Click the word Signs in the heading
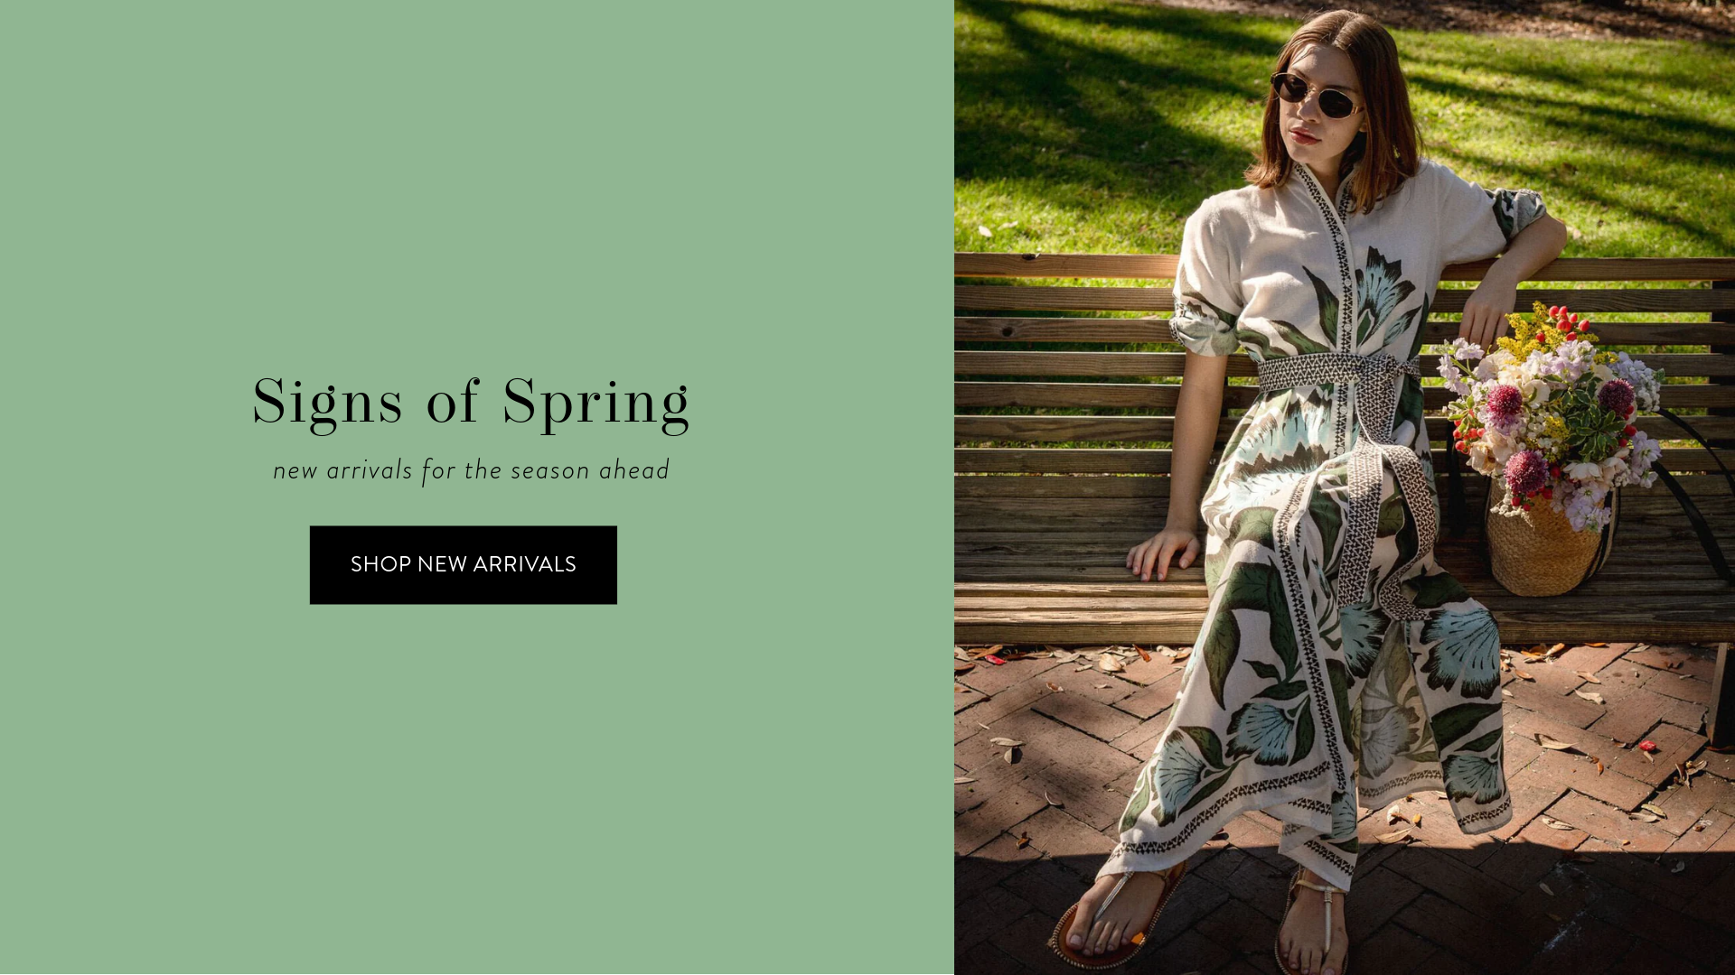Viewport: 1735px width, 975px height. pos(327,404)
